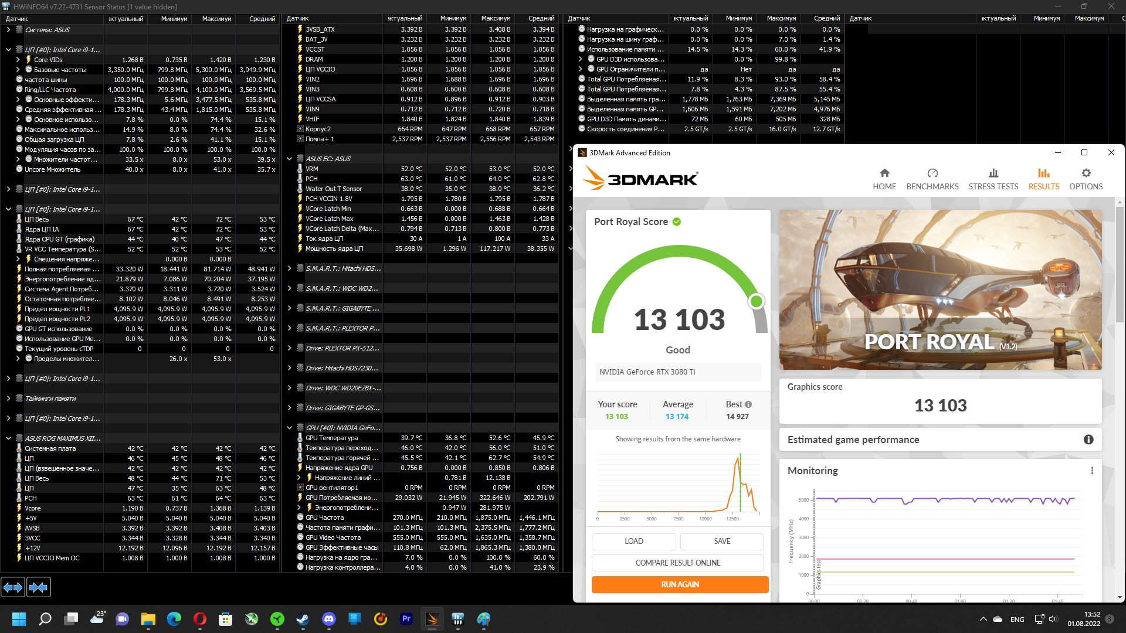Click HWiNFO shrink columns arrows button
The image size is (1126, 633).
pyautogui.click(x=39, y=587)
